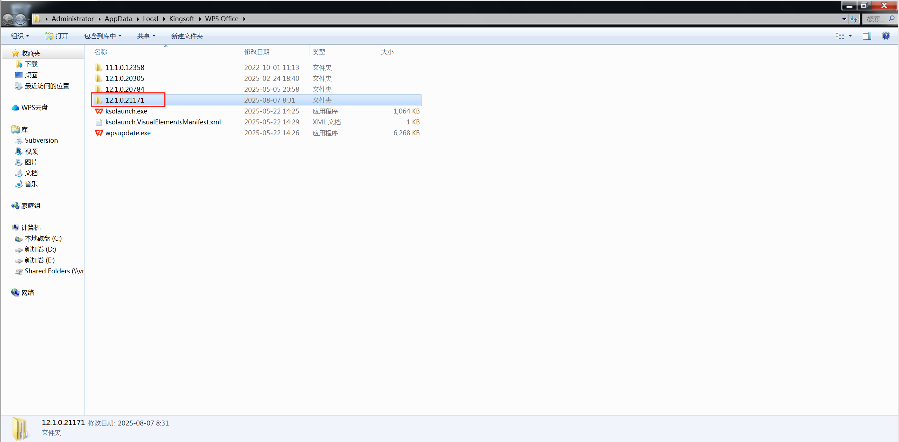The height and width of the screenshot is (442, 899).
Task: Click date 2025-08-07 8:31 in list
Action: click(269, 100)
